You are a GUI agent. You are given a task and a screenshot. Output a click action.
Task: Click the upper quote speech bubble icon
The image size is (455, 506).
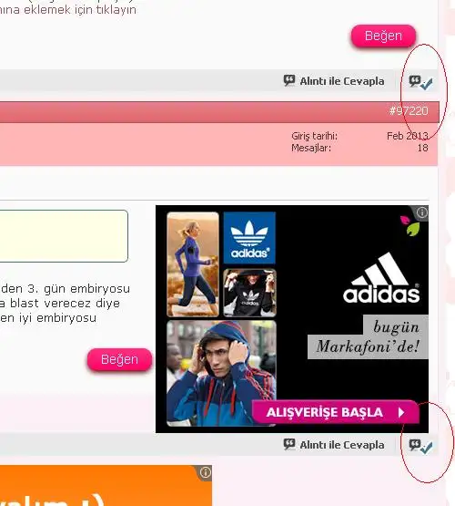[289, 80]
